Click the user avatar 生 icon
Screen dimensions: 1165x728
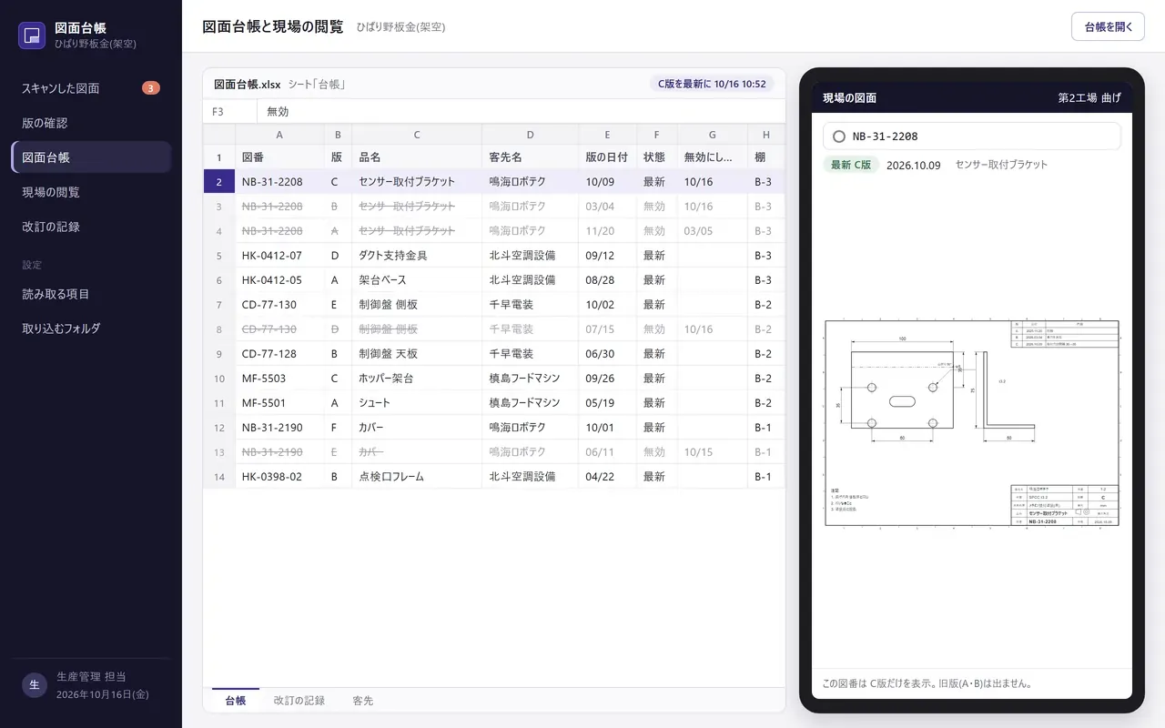pyautogui.click(x=35, y=685)
